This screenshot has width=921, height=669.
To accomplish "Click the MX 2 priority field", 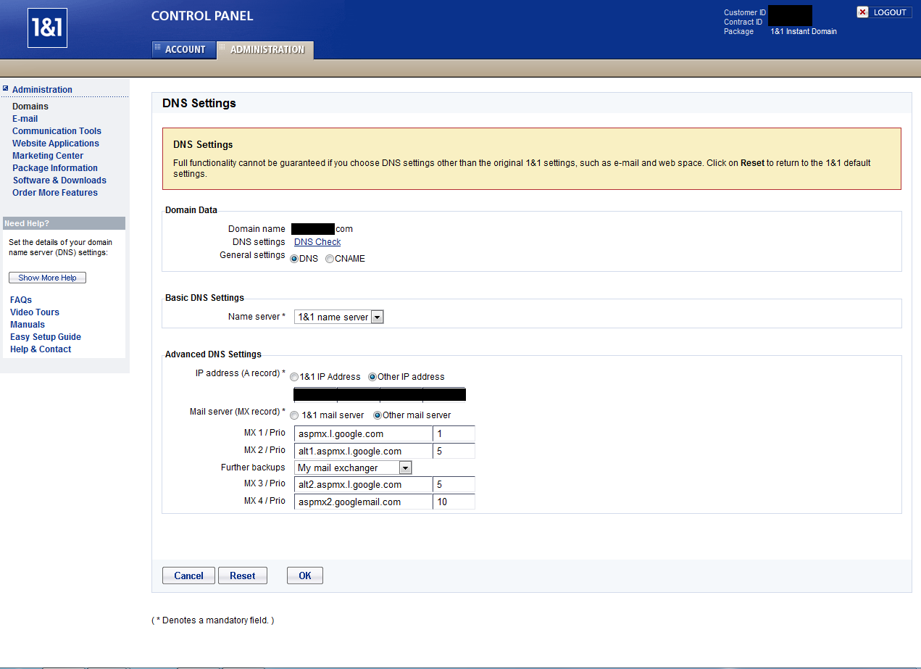I will [x=454, y=451].
